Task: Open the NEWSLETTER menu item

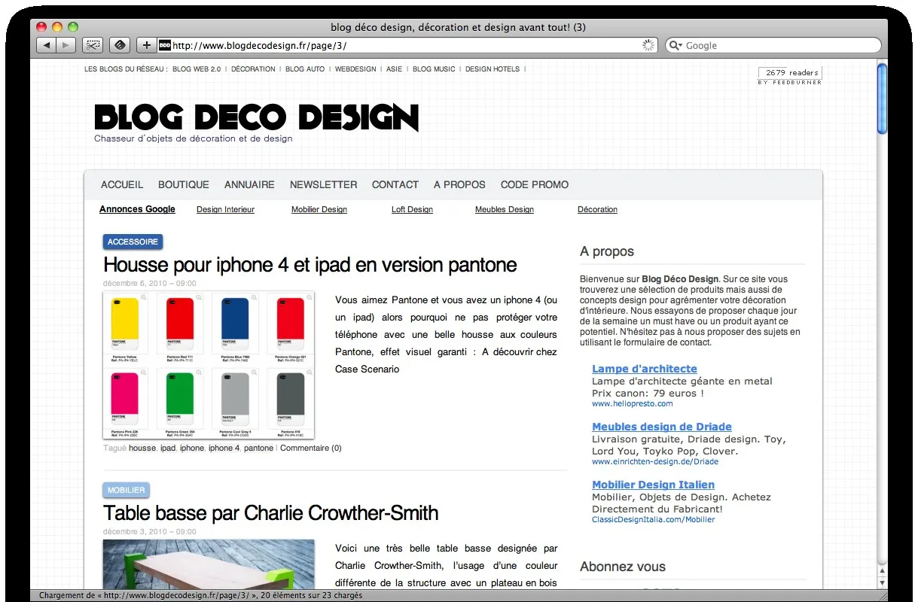Action: click(x=324, y=184)
